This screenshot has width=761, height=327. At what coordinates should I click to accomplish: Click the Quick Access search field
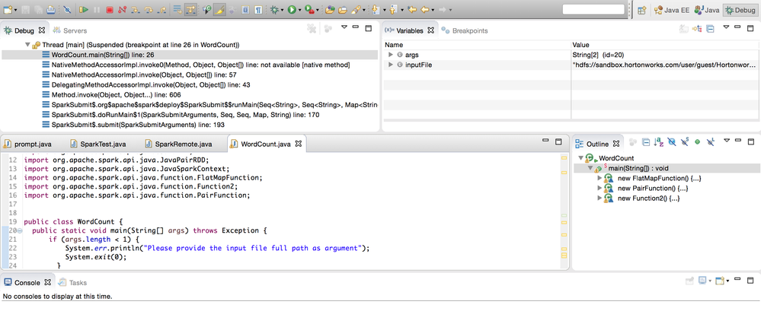pyautogui.click(x=593, y=10)
